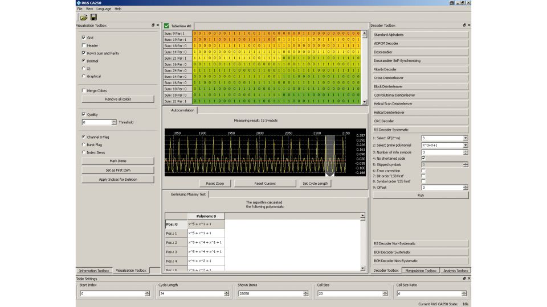Undock the Table Settings panel
Viewport: 547px width, 307px height.
click(464, 278)
